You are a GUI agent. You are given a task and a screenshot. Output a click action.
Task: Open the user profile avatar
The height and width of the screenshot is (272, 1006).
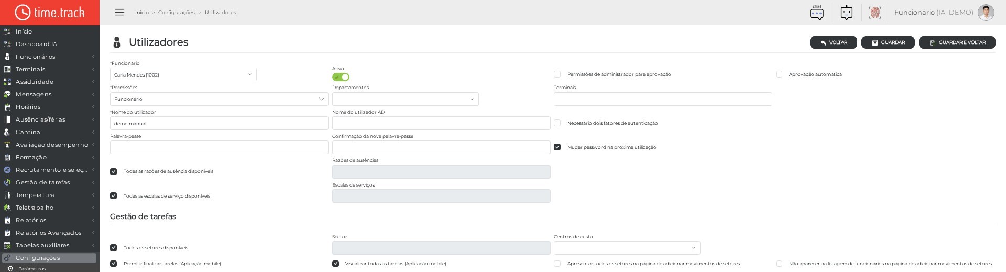[x=986, y=13]
